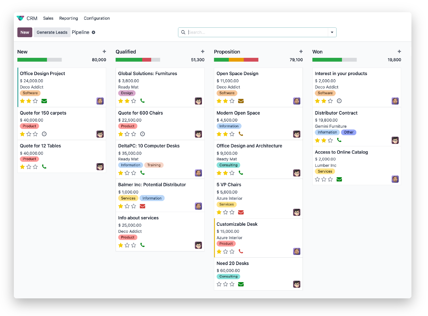Open clock activity icon on Quote for 150 carpets
Viewport: 428px width, 316px height.
[x=44, y=134]
